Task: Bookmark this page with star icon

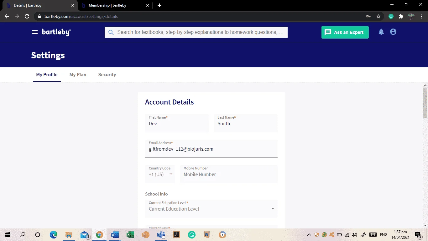Action: (378, 16)
